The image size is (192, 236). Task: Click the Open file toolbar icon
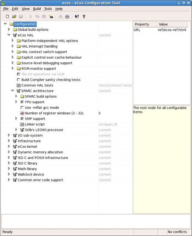pos(14,16)
